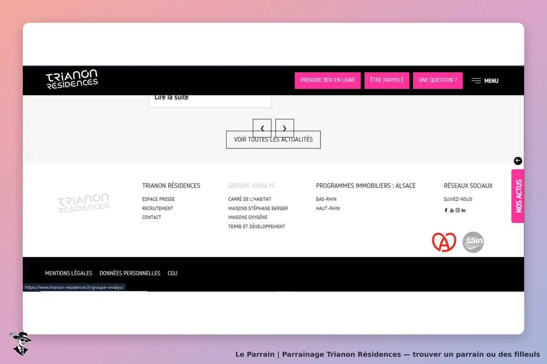Viewport: 547px width, 364px height.
Task: Click the Groupe Vivialys heading link
Action: coord(252,186)
